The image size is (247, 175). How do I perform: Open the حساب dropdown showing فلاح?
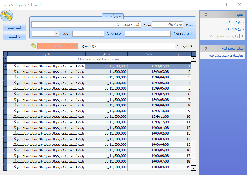[177, 46]
